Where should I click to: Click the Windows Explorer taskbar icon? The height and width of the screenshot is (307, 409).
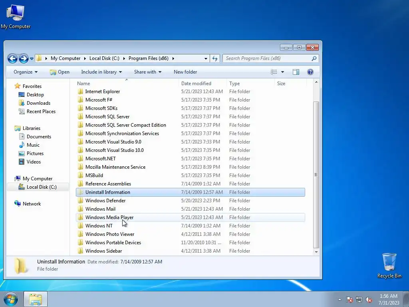[36, 299]
